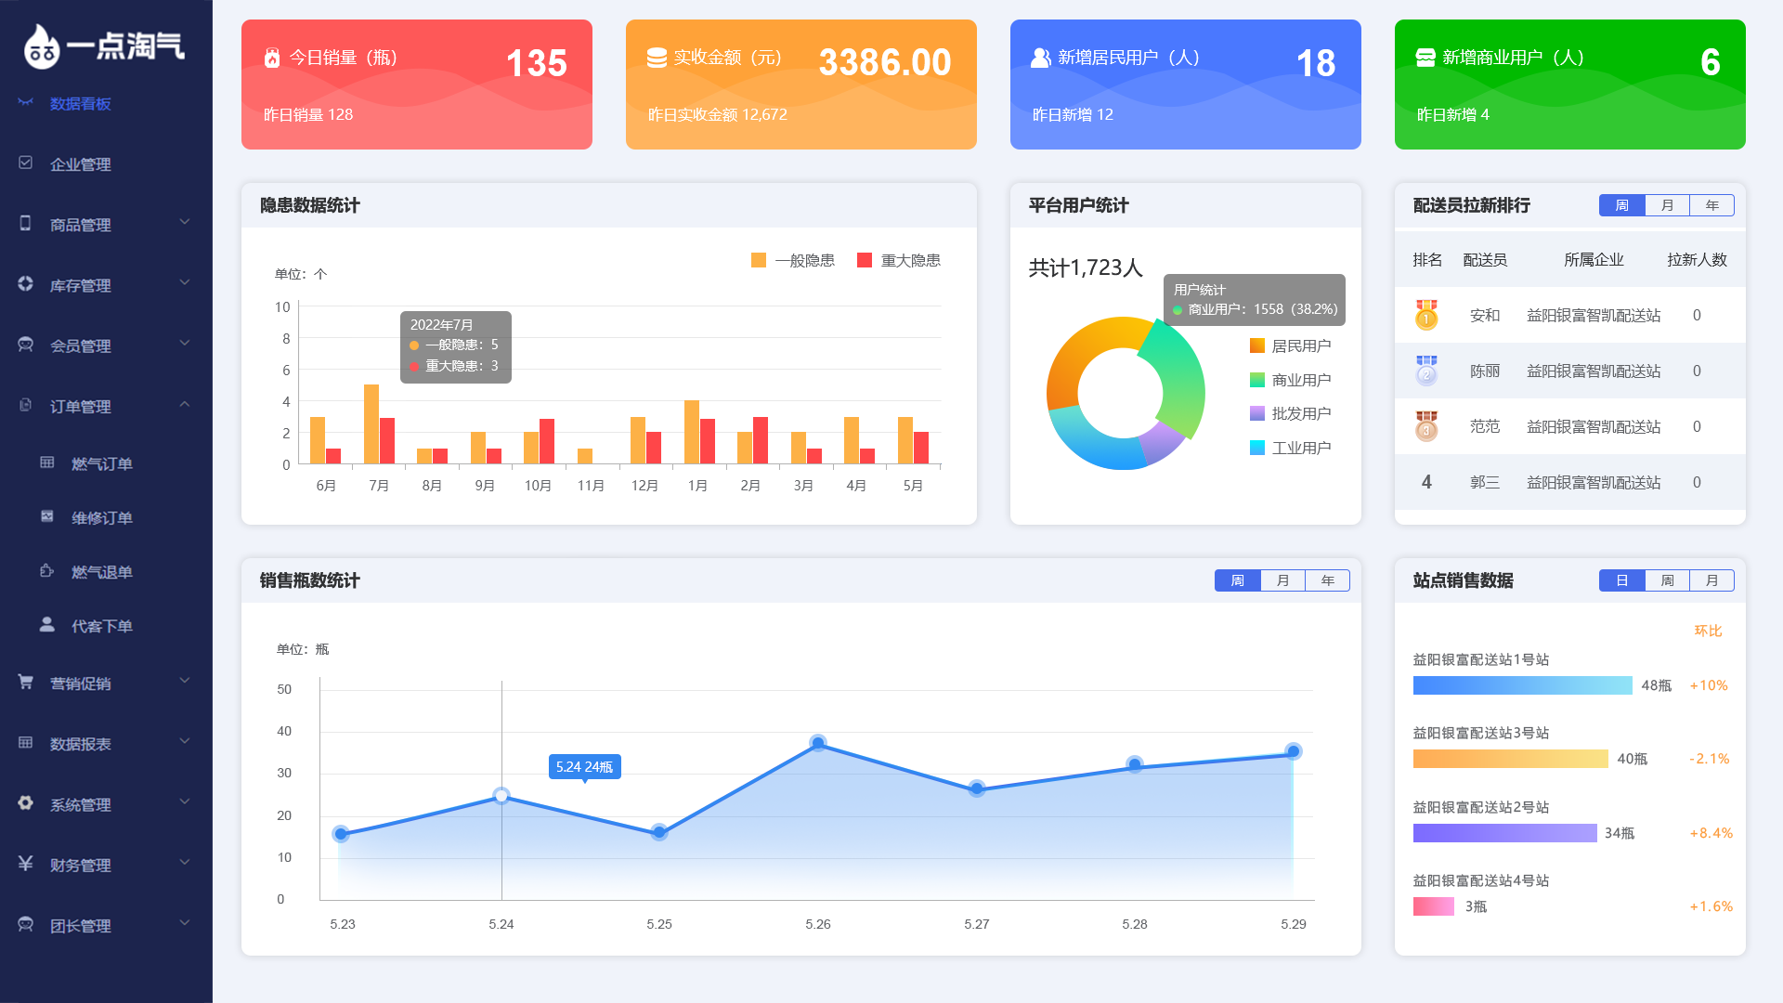The width and height of the screenshot is (1783, 1003).
Task: Expand the 系统管理 menu chevron
Action: [x=185, y=801]
